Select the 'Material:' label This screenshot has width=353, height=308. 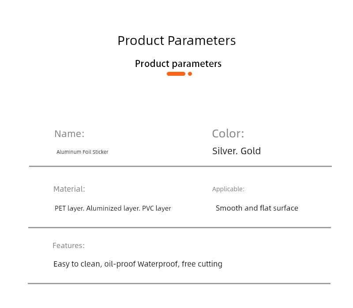(x=69, y=189)
